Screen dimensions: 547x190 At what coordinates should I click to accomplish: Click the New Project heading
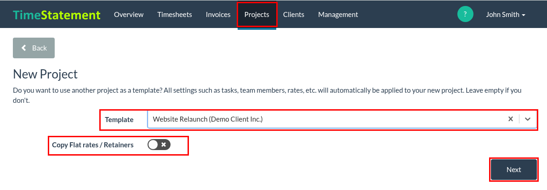46,74
